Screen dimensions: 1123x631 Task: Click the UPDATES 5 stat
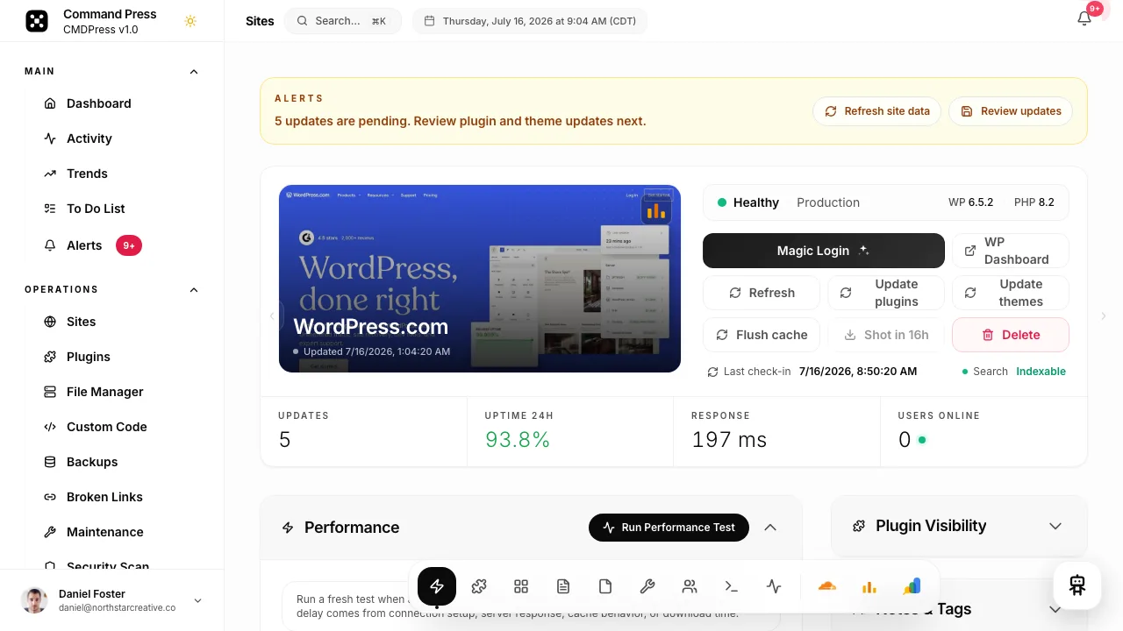coord(364,432)
